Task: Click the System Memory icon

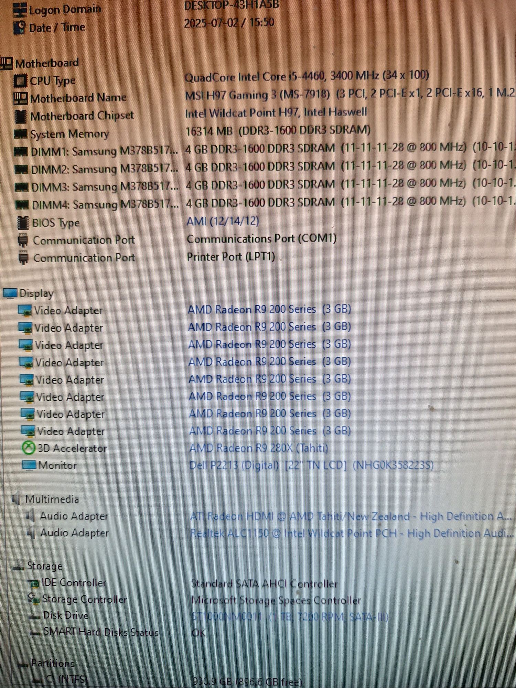Action: 21,134
